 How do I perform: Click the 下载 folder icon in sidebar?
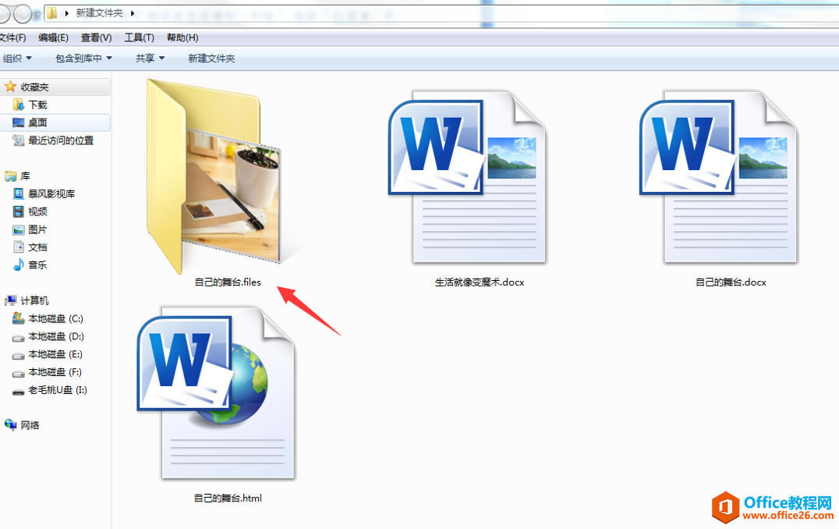(x=18, y=105)
